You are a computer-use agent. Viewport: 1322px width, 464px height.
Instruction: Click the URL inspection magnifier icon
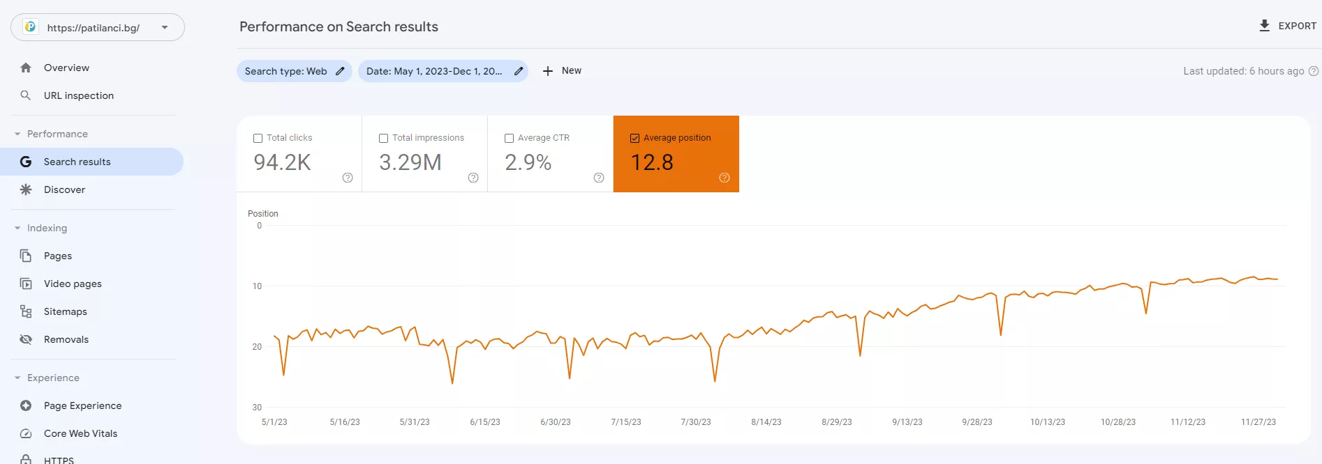tap(26, 95)
